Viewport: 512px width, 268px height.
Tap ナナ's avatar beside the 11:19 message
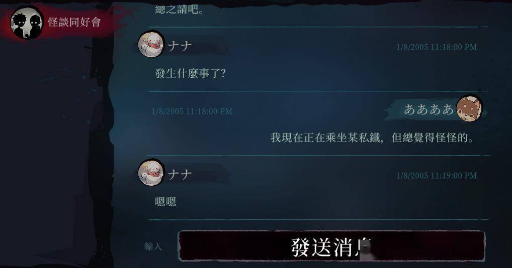pyautogui.click(x=151, y=173)
